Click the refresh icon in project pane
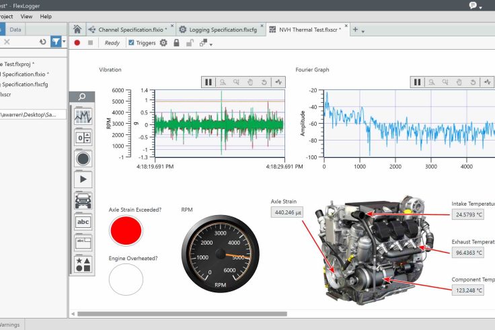The height and width of the screenshot is (330, 495). click(x=43, y=42)
